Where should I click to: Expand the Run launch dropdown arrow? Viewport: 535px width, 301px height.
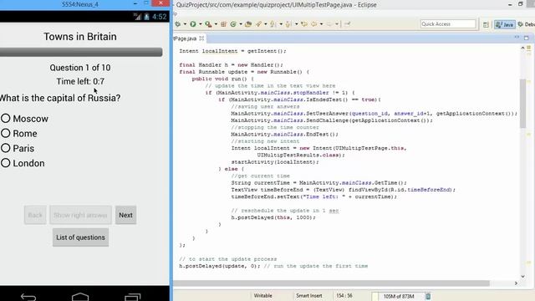tap(201, 24)
